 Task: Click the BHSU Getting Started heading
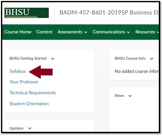(x=28, y=58)
